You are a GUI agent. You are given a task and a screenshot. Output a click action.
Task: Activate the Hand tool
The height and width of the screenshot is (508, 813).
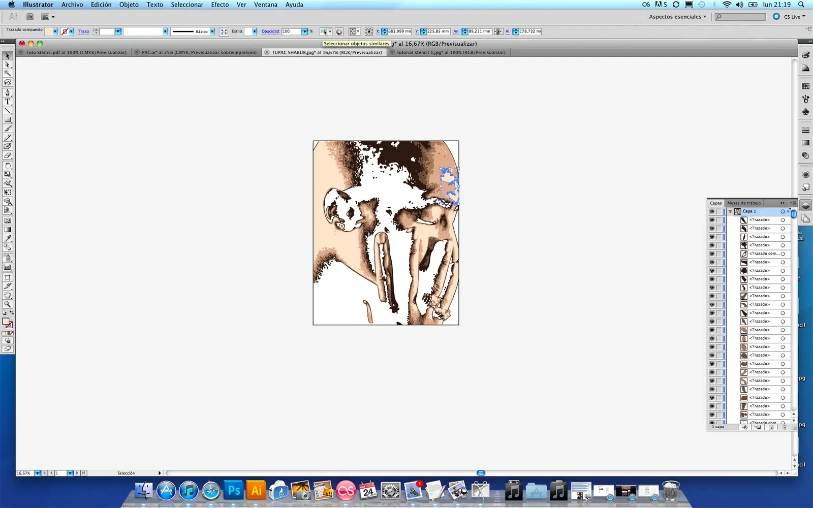pyautogui.click(x=8, y=295)
